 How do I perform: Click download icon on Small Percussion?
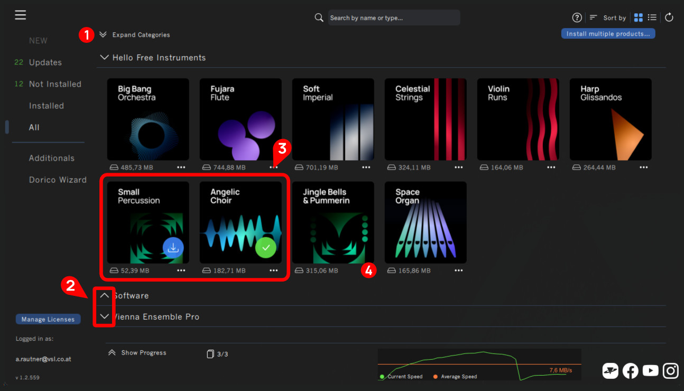[173, 247]
